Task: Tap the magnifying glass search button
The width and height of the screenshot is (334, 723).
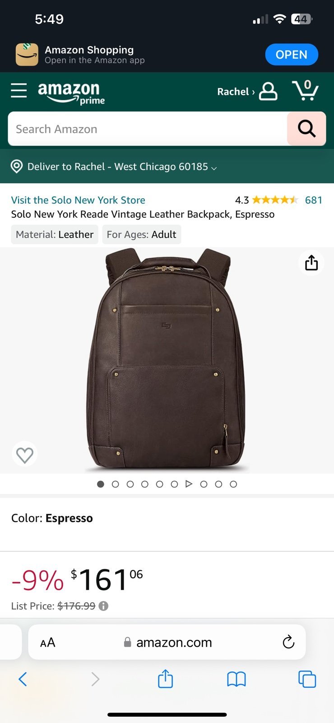Action: (306, 129)
